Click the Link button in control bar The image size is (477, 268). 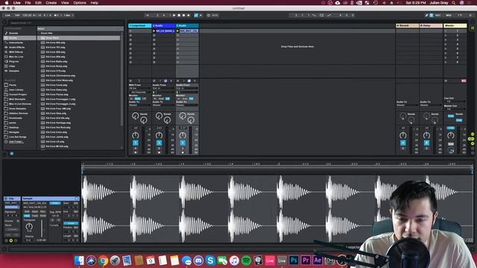coord(7,15)
